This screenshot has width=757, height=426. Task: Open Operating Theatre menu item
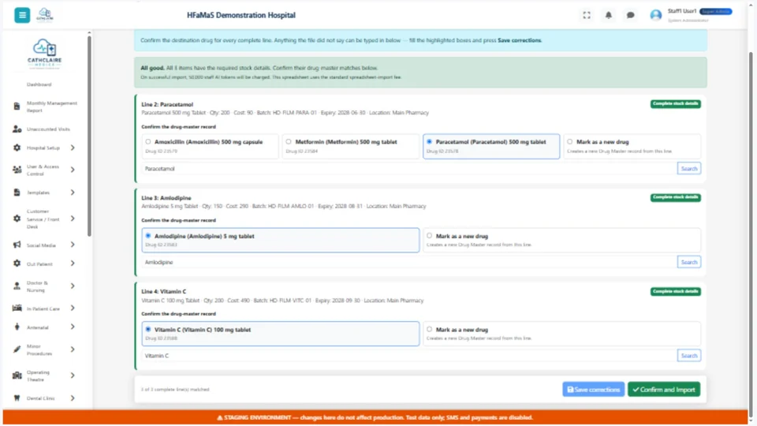pyautogui.click(x=38, y=376)
